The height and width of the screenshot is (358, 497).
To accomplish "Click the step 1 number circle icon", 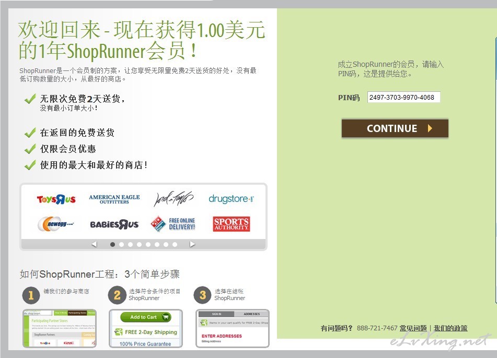I will [x=31, y=295].
